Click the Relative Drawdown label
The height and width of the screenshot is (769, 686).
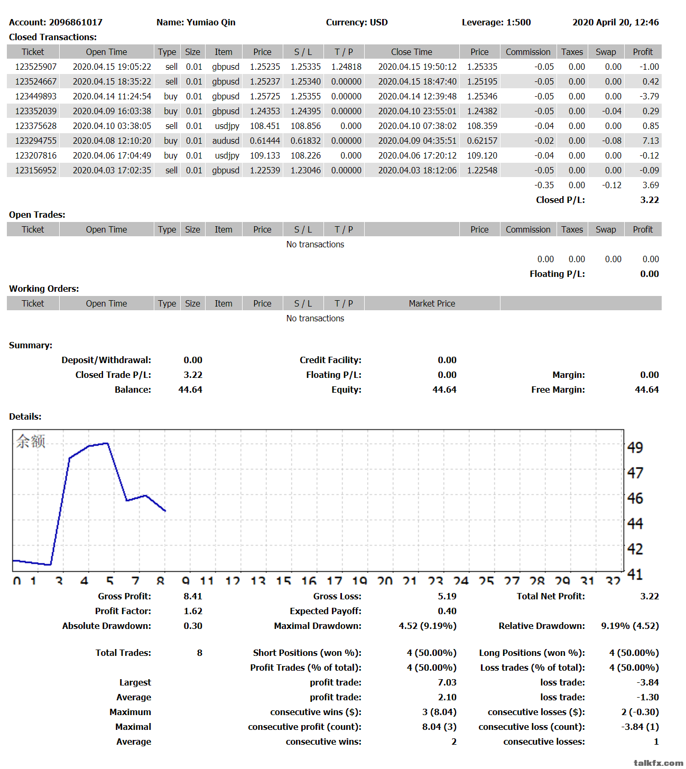542,626
